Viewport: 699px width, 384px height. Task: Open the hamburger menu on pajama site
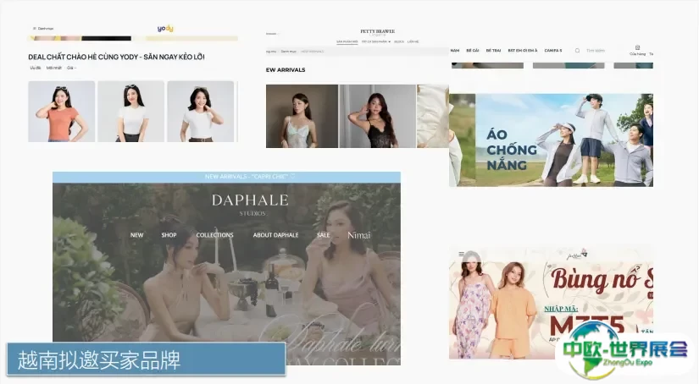[x=462, y=254]
